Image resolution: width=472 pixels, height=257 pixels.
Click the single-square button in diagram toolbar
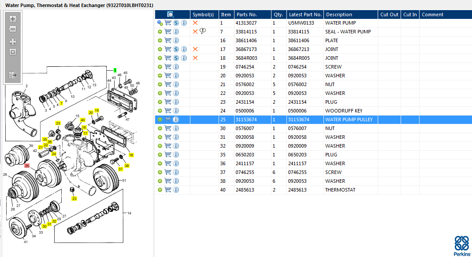tap(13, 52)
